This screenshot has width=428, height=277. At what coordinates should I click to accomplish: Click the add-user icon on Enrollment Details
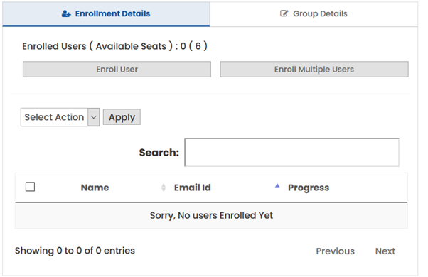tap(66, 13)
